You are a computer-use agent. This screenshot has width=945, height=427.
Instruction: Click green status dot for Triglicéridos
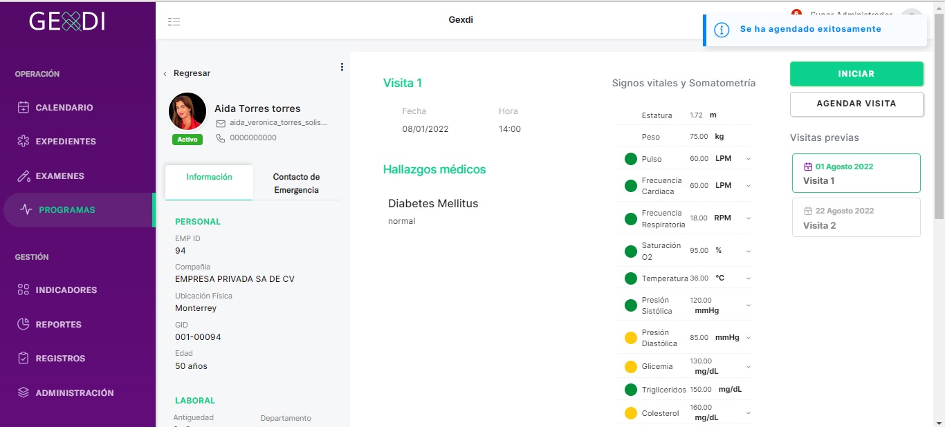pyautogui.click(x=631, y=390)
